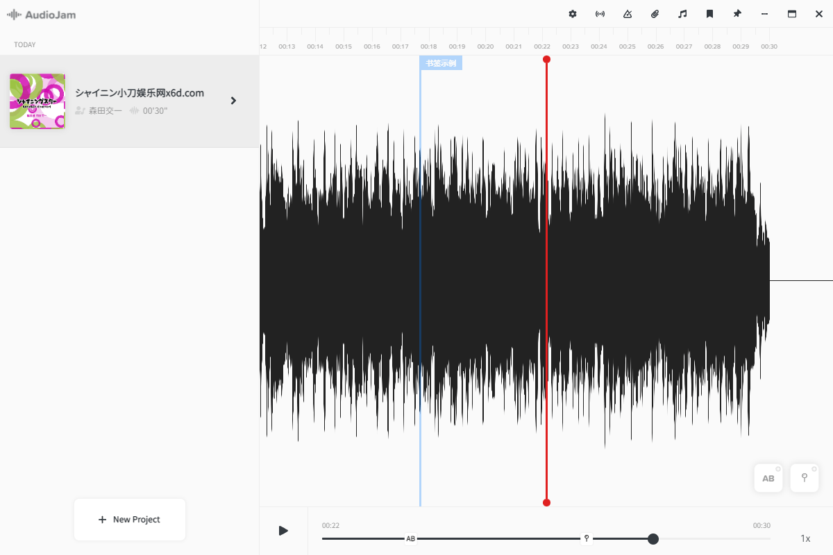This screenshot has width=833, height=555.
Task: Select the broadcast/live icon in the toolbar
Action: 599,14
